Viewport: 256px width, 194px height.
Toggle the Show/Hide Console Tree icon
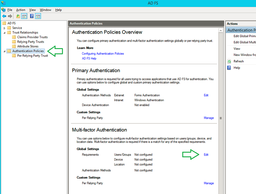tap(24, 16)
